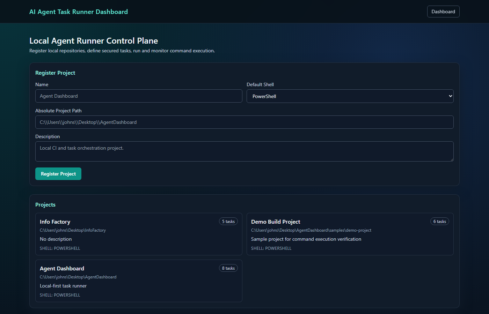Click SHELL: POWERSHELL label under Info Factory
Image resolution: width=489 pixels, height=314 pixels.
[60, 248]
